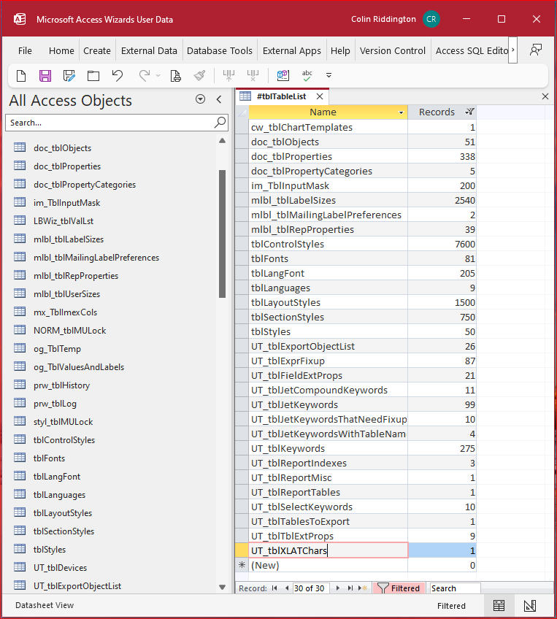Select NORM_tblMULock table in the navigation pane
This screenshot has width=557, height=619.
(69, 331)
